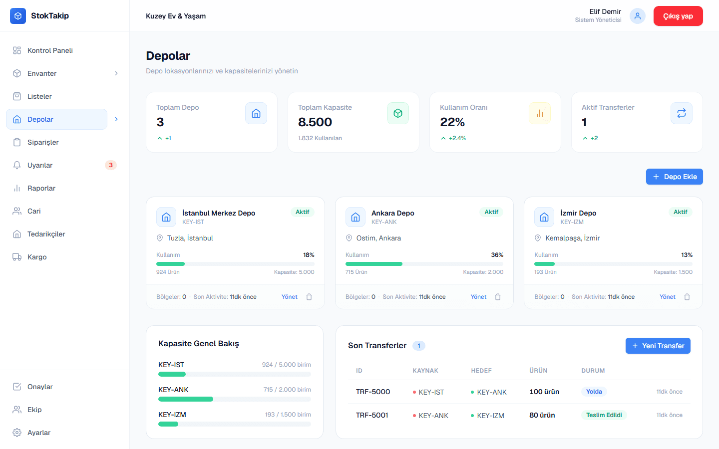The height and width of the screenshot is (449, 719).
Task: Open Kontrol Paneli in the sidebar
Action: click(65, 50)
